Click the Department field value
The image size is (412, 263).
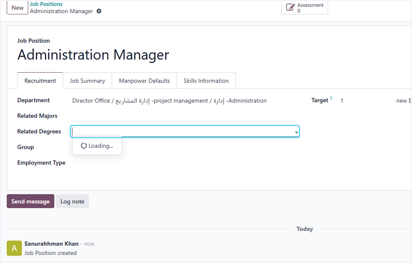(169, 101)
